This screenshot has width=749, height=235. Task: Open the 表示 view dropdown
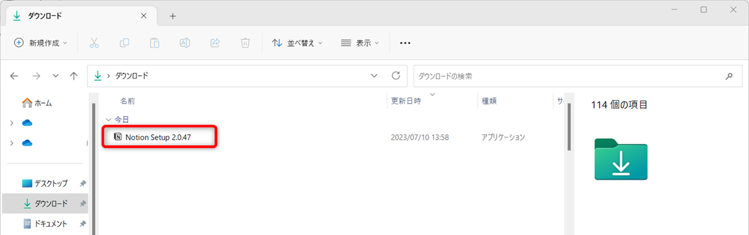click(360, 43)
